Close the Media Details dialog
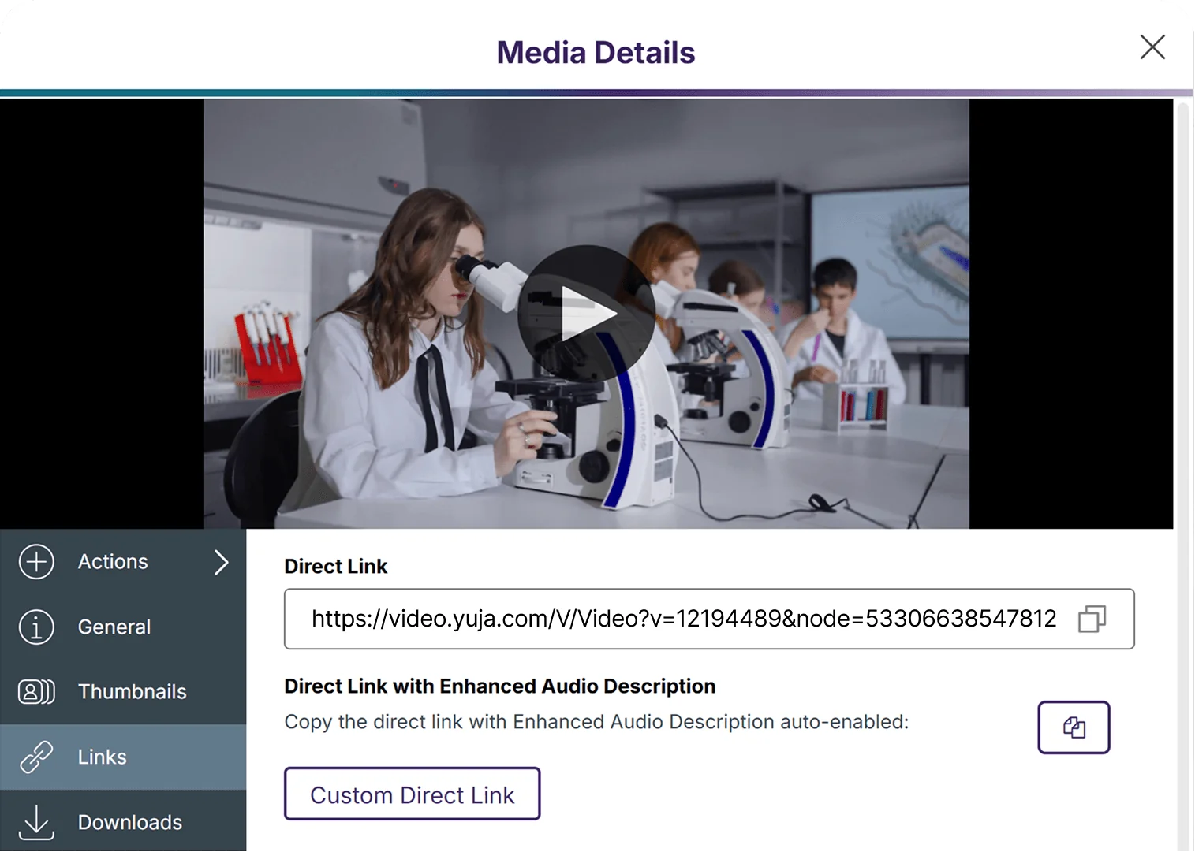This screenshot has width=1195, height=852. (x=1152, y=47)
